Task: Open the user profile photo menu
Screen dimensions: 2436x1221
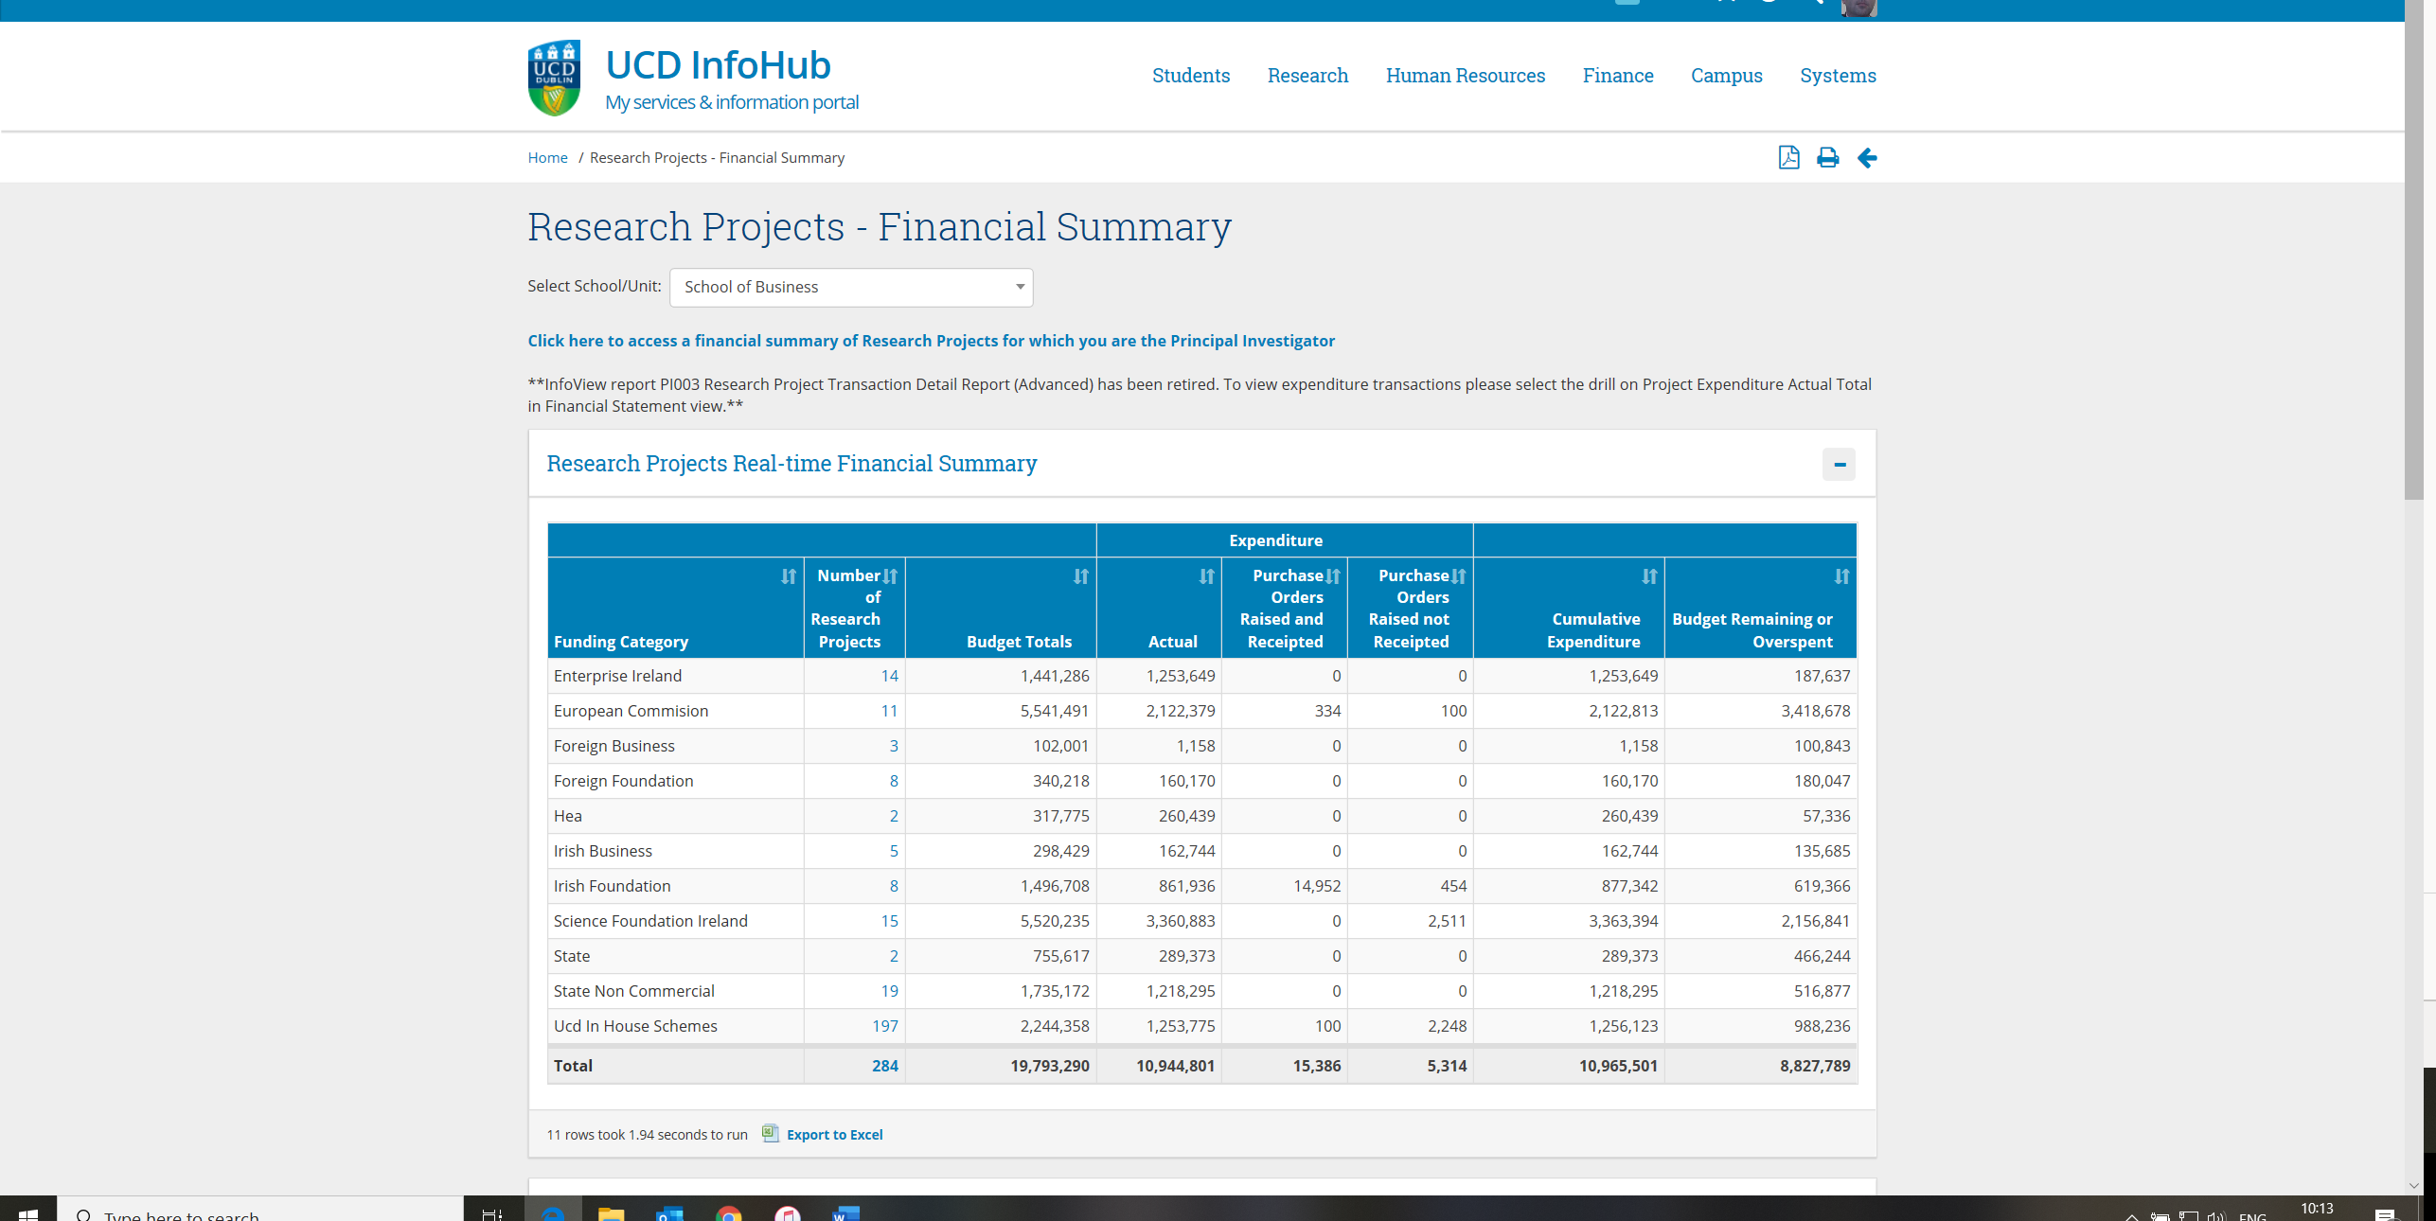Action: [x=1858, y=8]
